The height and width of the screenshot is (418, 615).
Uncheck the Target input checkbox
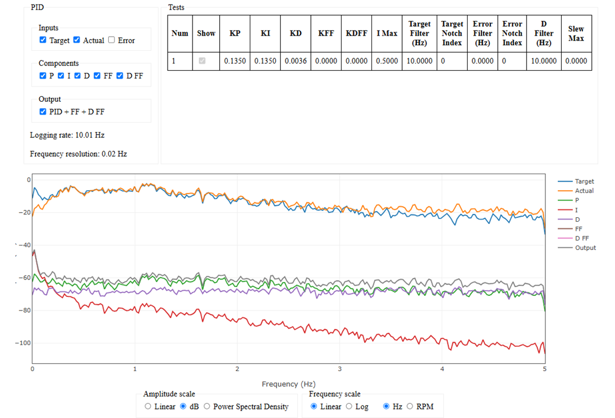42,40
